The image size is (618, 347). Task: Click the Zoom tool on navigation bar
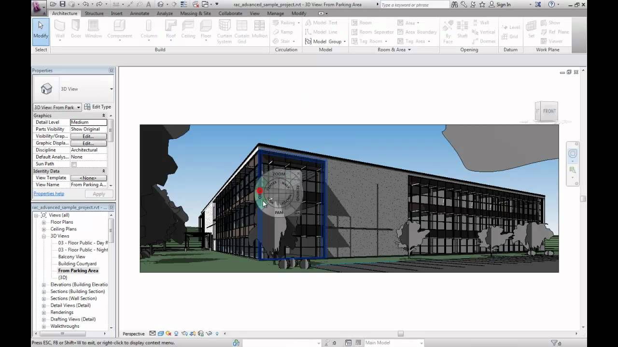tap(573, 170)
